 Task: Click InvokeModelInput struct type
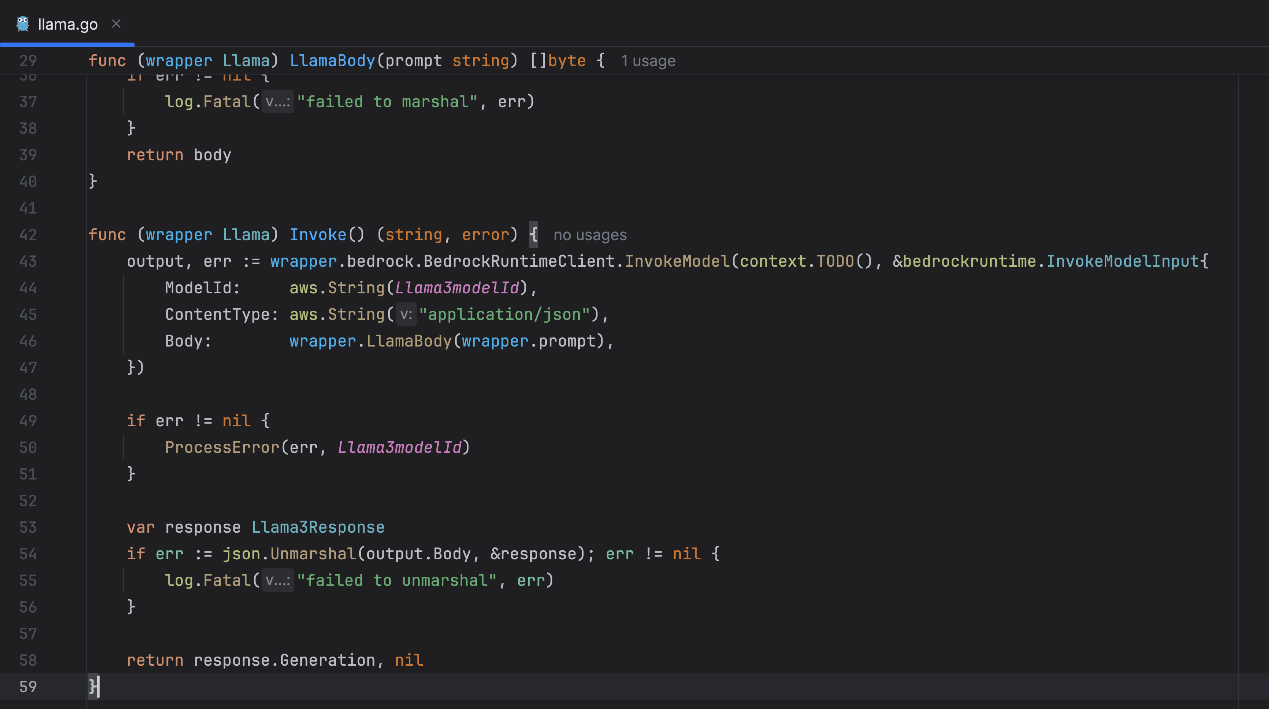[x=1122, y=261]
